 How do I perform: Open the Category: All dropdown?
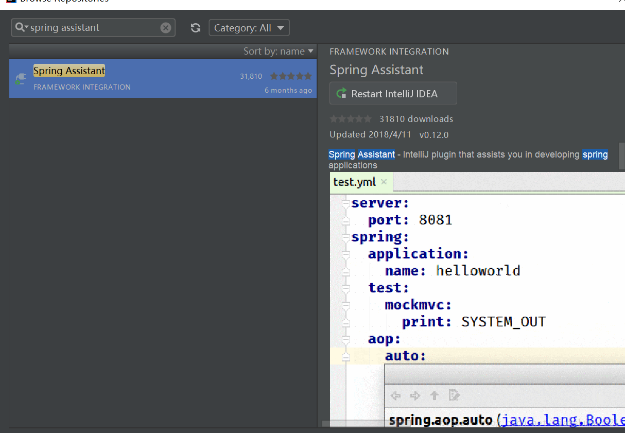pyautogui.click(x=249, y=28)
